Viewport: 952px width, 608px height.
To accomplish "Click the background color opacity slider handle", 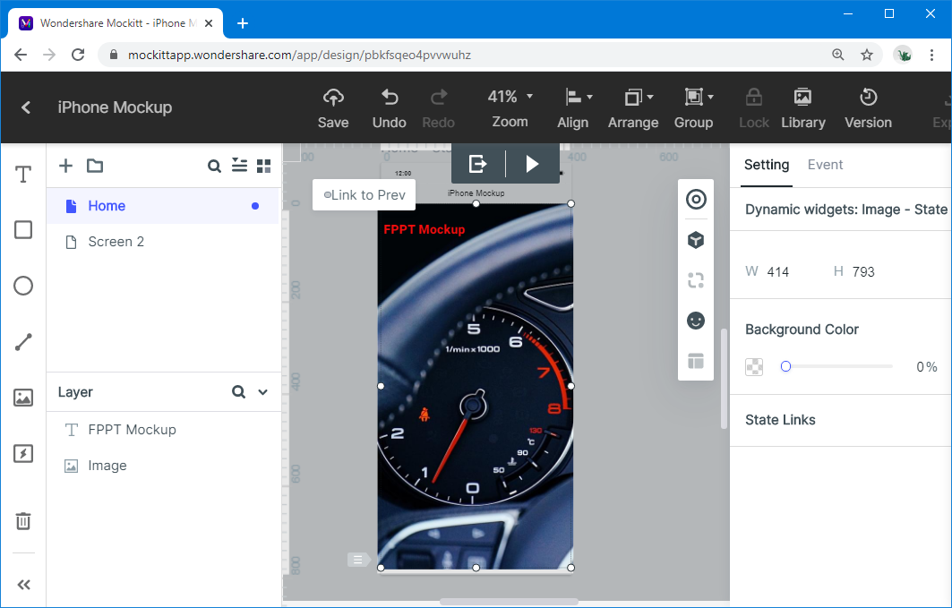I will point(785,366).
